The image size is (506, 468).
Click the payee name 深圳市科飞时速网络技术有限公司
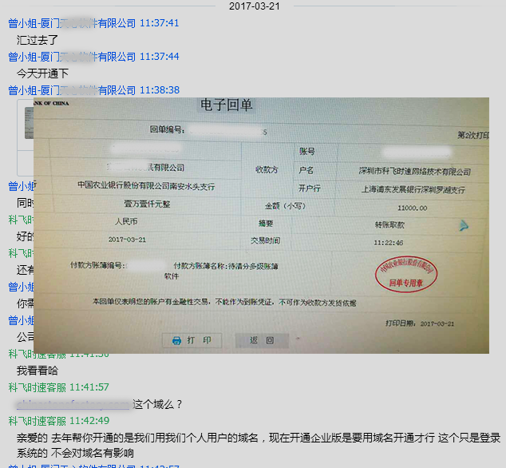point(415,172)
